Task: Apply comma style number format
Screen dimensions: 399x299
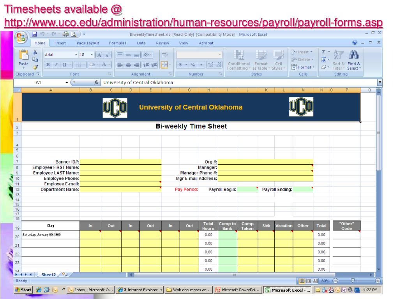Action: 201,65
